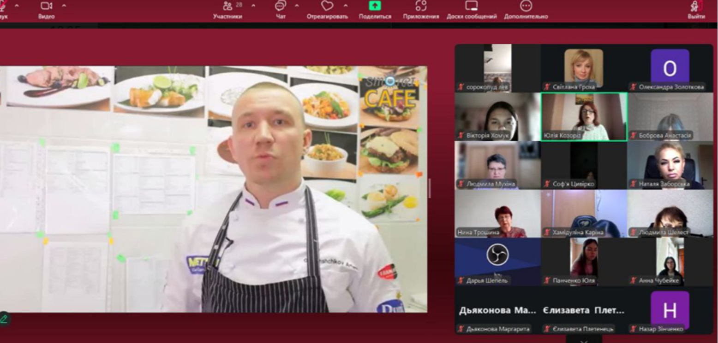Image resolution: width=718 pixels, height=343 pixels.
Task: Open the Чат chat panel
Action: [280, 6]
